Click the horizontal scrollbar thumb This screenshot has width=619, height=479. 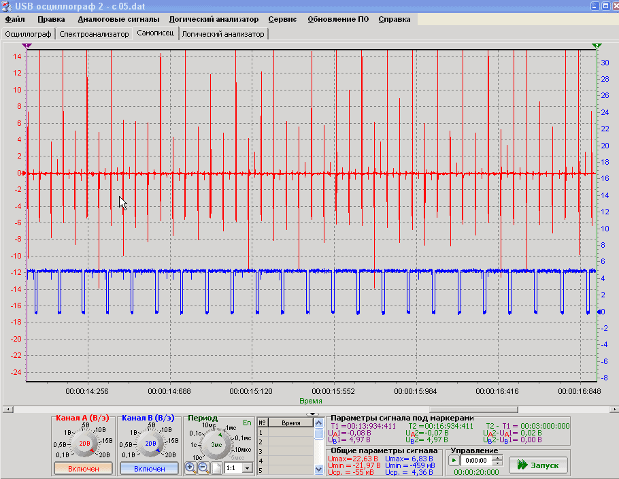pos(473,409)
